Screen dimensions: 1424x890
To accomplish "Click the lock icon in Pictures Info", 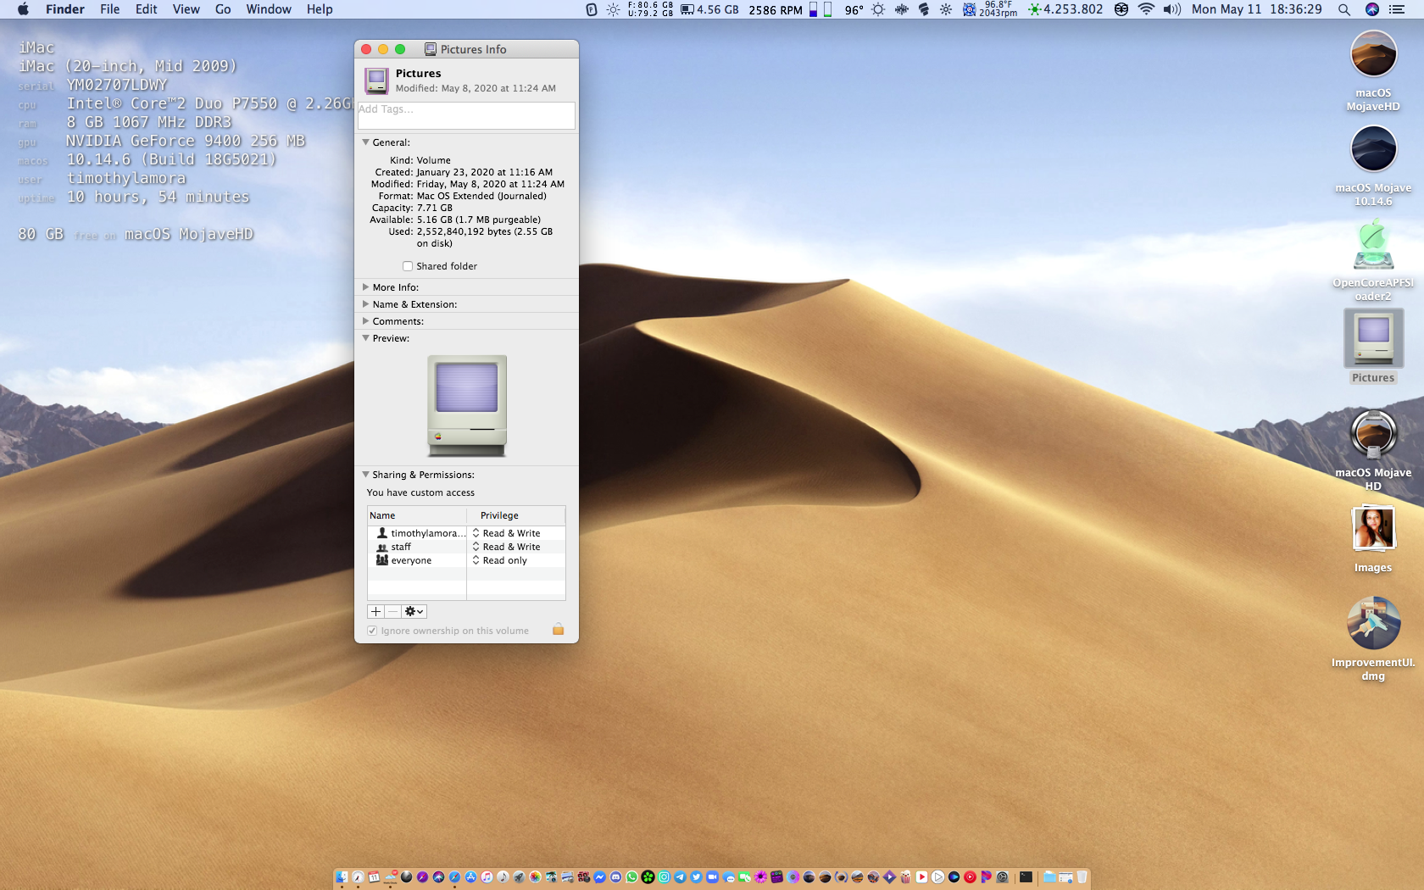I will 558,629.
